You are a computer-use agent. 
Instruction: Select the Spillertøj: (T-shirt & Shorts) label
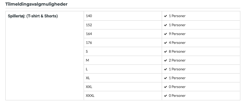(33, 16)
